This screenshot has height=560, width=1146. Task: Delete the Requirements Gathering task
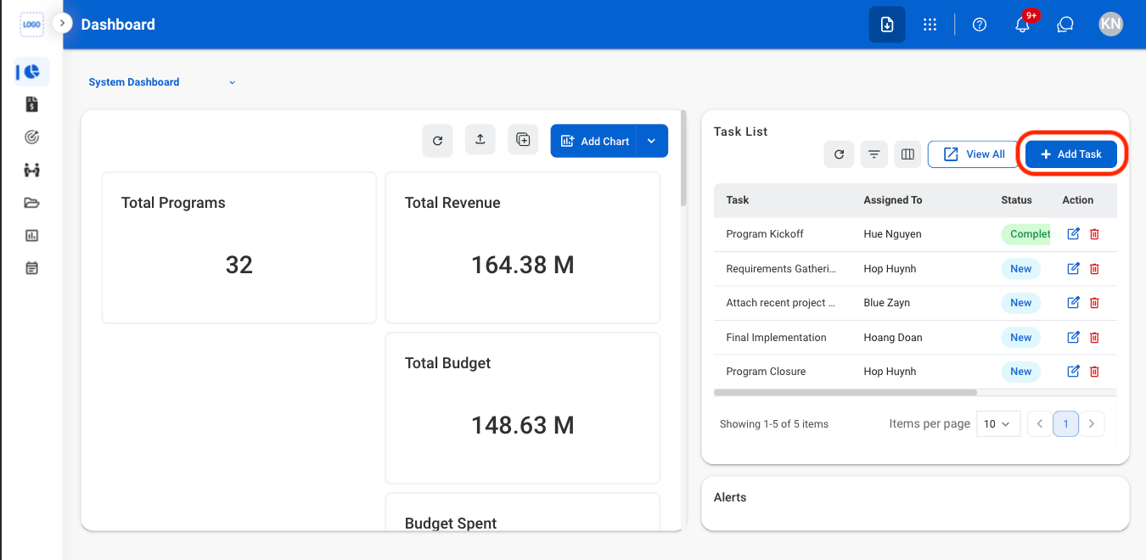pyautogui.click(x=1094, y=269)
